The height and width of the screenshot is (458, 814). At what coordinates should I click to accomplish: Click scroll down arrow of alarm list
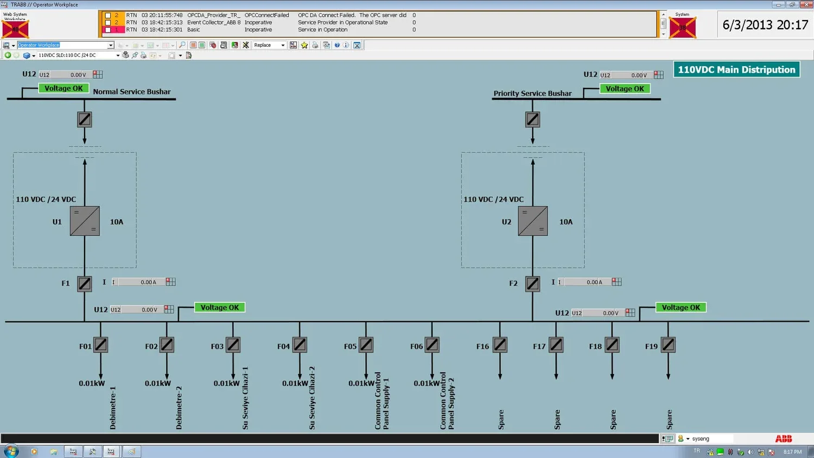point(663,34)
